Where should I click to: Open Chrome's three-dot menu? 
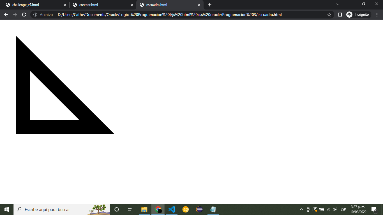[x=377, y=15]
